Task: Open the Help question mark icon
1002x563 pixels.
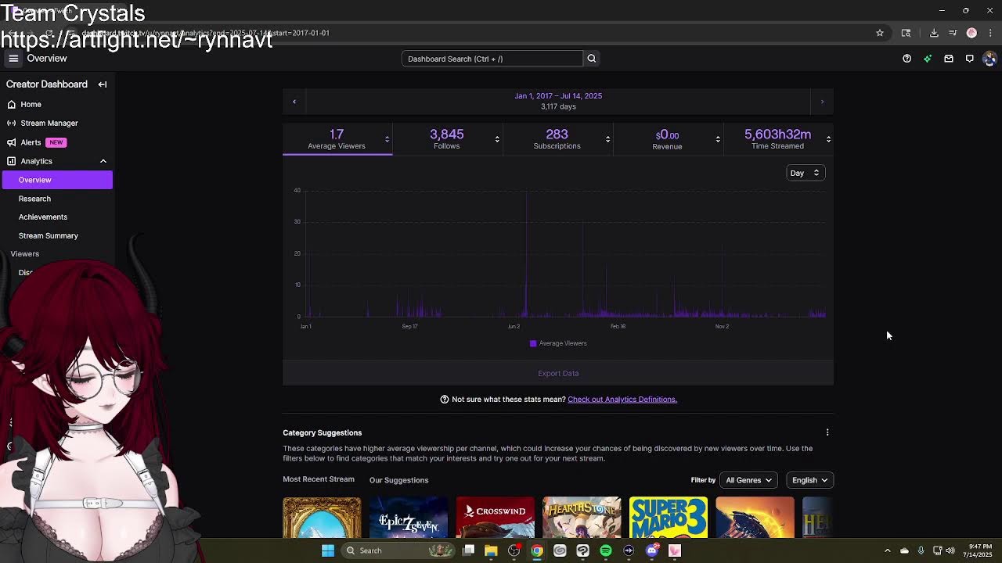Action: click(x=906, y=59)
